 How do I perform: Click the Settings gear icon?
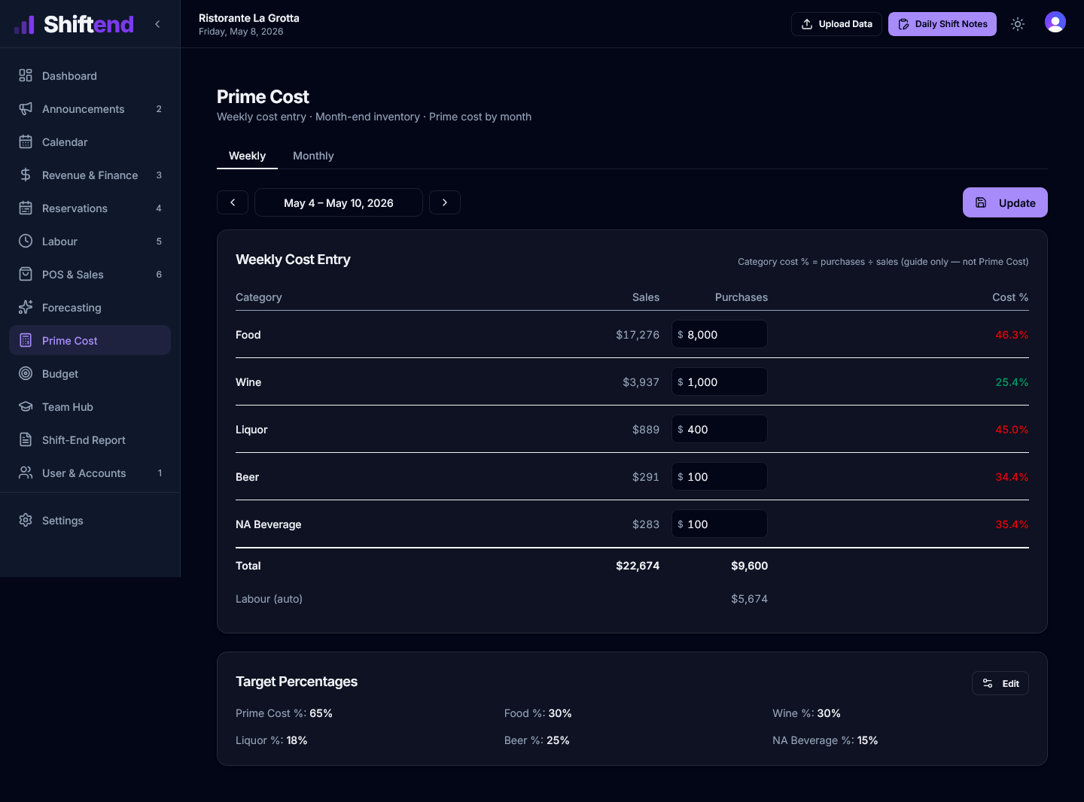tap(26, 520)
